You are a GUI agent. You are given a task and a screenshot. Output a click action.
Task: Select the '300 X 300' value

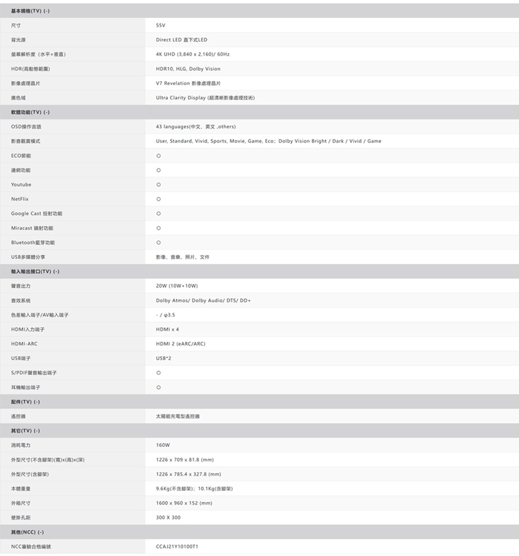tap(168, 518)
